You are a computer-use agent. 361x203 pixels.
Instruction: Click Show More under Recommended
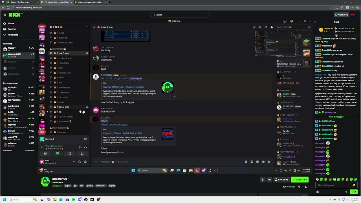point(8,151)
